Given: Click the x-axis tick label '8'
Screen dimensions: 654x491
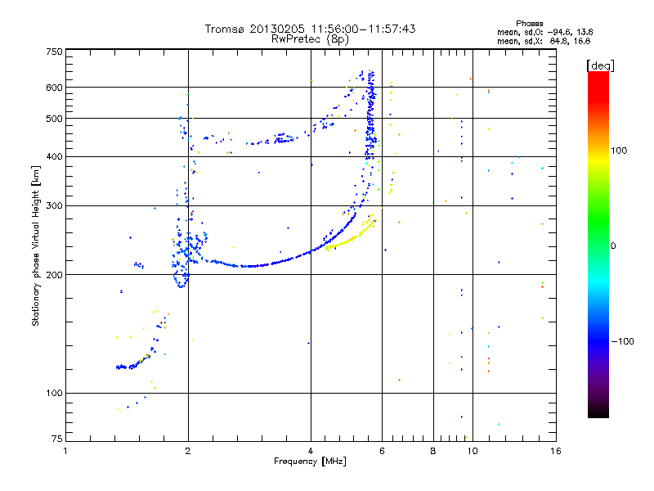Looking at the screenshot, I should pos(433,451).
